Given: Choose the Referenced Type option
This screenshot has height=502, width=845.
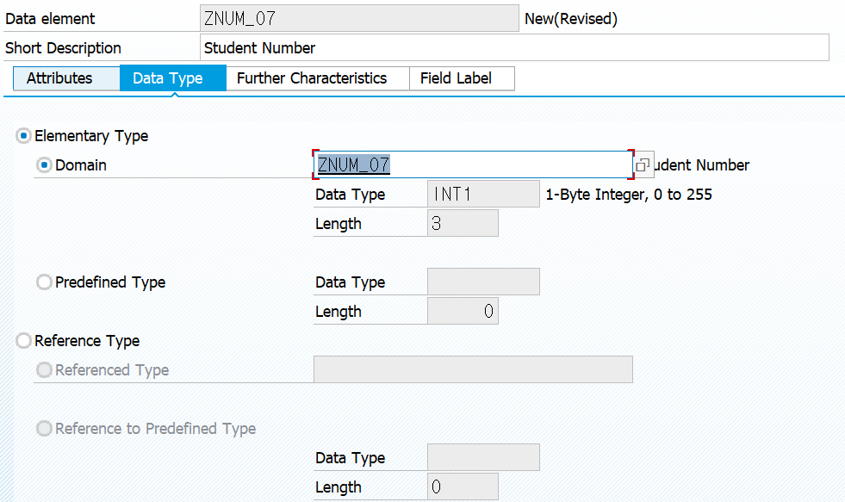Looking at the screenshot, I should 44,369.
